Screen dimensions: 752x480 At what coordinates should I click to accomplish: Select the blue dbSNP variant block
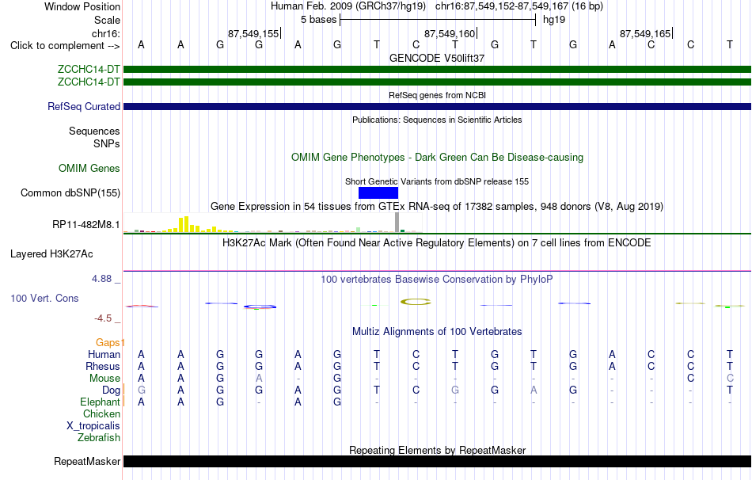378,193
